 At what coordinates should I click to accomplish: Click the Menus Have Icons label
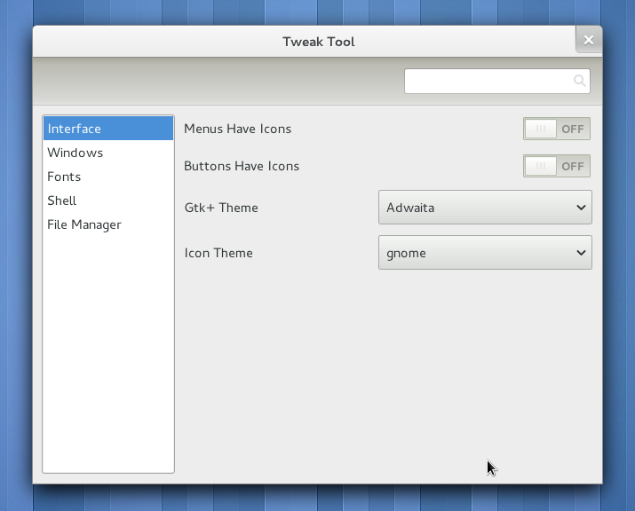[237, 129]
